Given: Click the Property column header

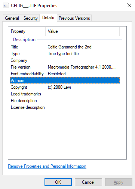Looking at the screenshot, I should (27, 31).
